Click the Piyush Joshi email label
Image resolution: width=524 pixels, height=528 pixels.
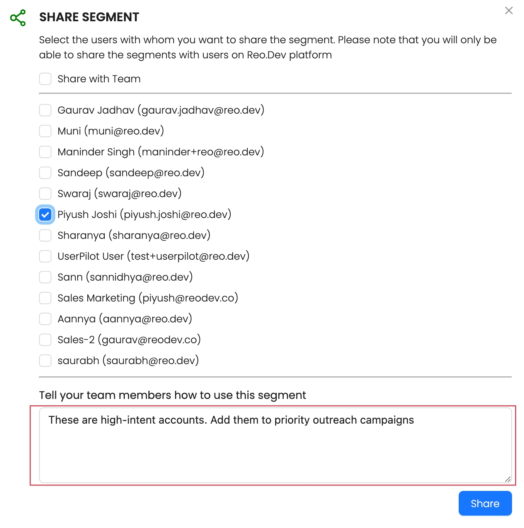[x=144, y=215]
